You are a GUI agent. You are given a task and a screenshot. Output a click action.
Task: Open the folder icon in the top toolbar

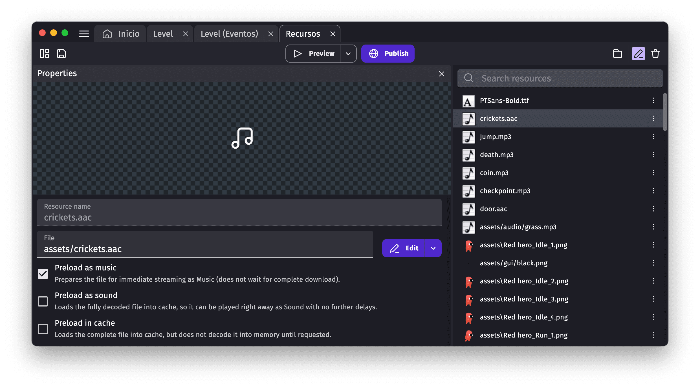[617, 53]
